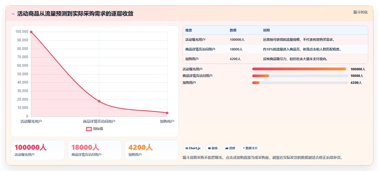
Task: Click the 数据卡片 tag
Action: (x=250, y=148)
